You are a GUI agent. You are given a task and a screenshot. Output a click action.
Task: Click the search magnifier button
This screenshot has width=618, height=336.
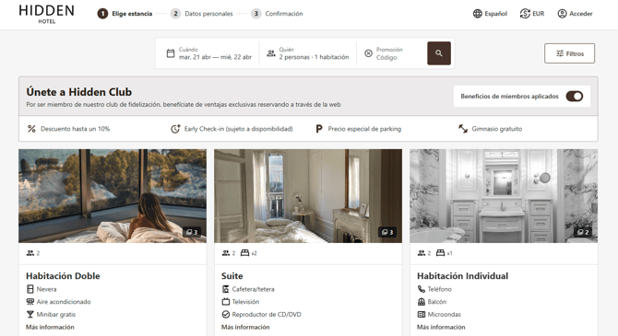click(439, 53)
